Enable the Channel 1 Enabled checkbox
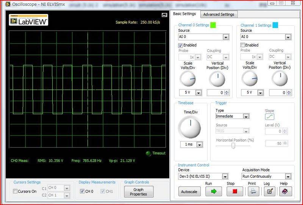Image resolution: width=303 pixels, height=205 pixels. pyautogui.click(x=243, y=45)
